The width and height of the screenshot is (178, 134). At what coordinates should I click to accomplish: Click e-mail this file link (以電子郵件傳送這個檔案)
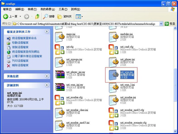pos(27,56)
